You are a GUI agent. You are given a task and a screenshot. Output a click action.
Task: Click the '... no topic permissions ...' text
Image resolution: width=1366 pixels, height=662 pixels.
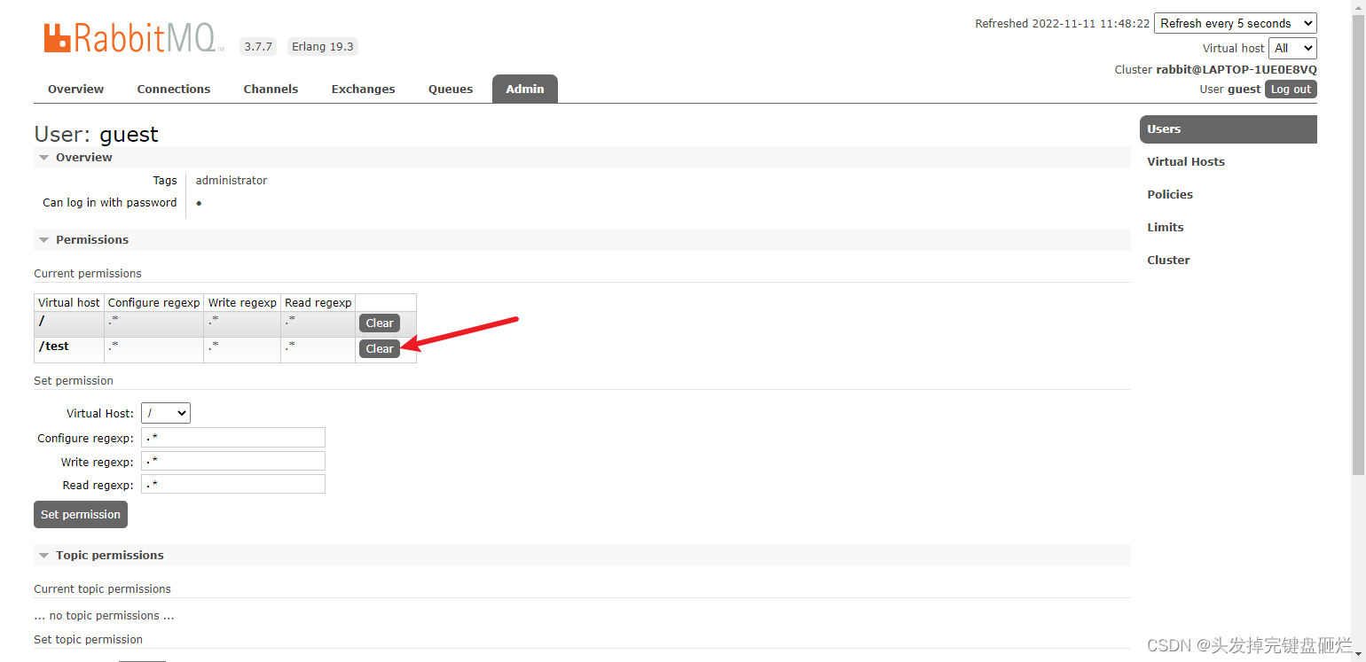pyautogui.click(x=104, y=615)
